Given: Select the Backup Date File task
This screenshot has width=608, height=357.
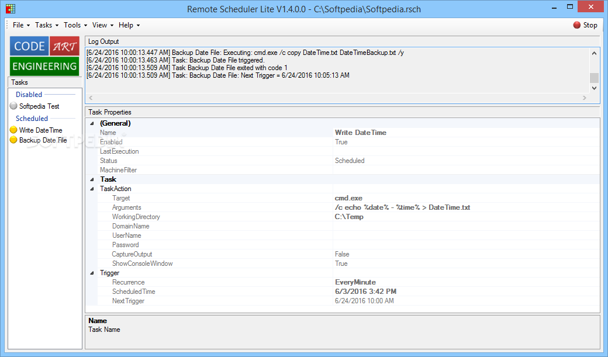Looking at the screenshot, I should coord(43,140).
